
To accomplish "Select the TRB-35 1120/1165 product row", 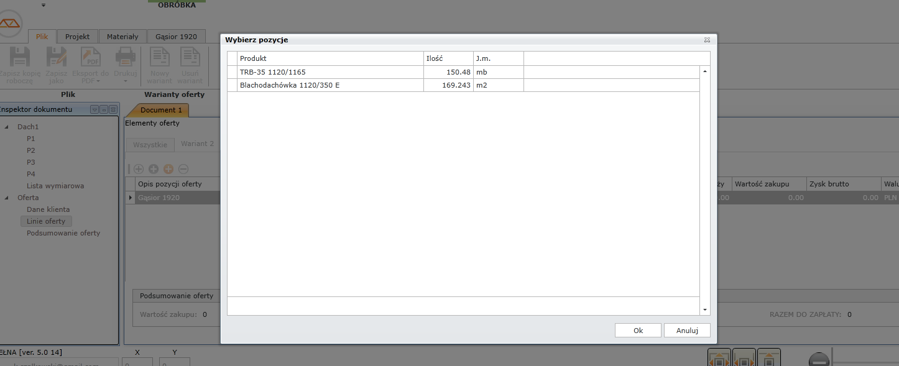I will coord(330,72).
